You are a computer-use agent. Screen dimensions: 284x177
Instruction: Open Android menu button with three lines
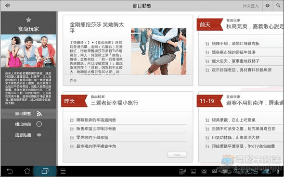pos(63,171)
